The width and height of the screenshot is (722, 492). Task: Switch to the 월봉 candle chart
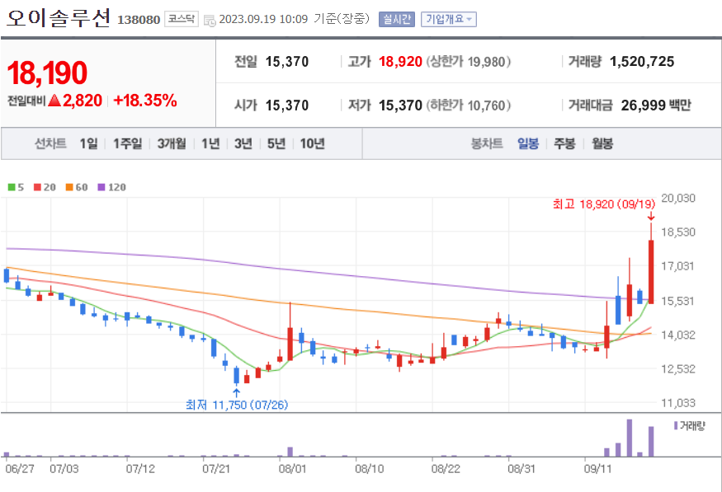(x=602, y=143)
